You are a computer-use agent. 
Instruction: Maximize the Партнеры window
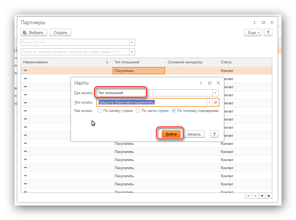click(x=263, y=22)
